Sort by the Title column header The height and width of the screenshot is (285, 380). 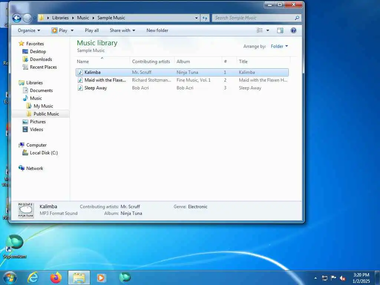pos(263,62)
